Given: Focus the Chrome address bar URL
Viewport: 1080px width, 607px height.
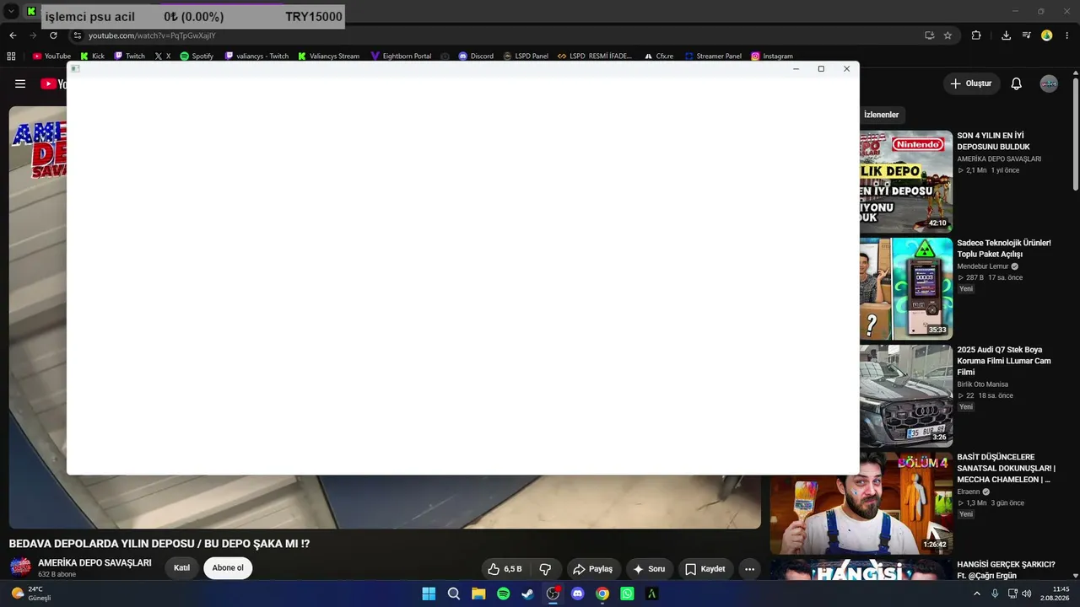Looking at the screenshot, I should pyautogui.click(x=152, y=35).
